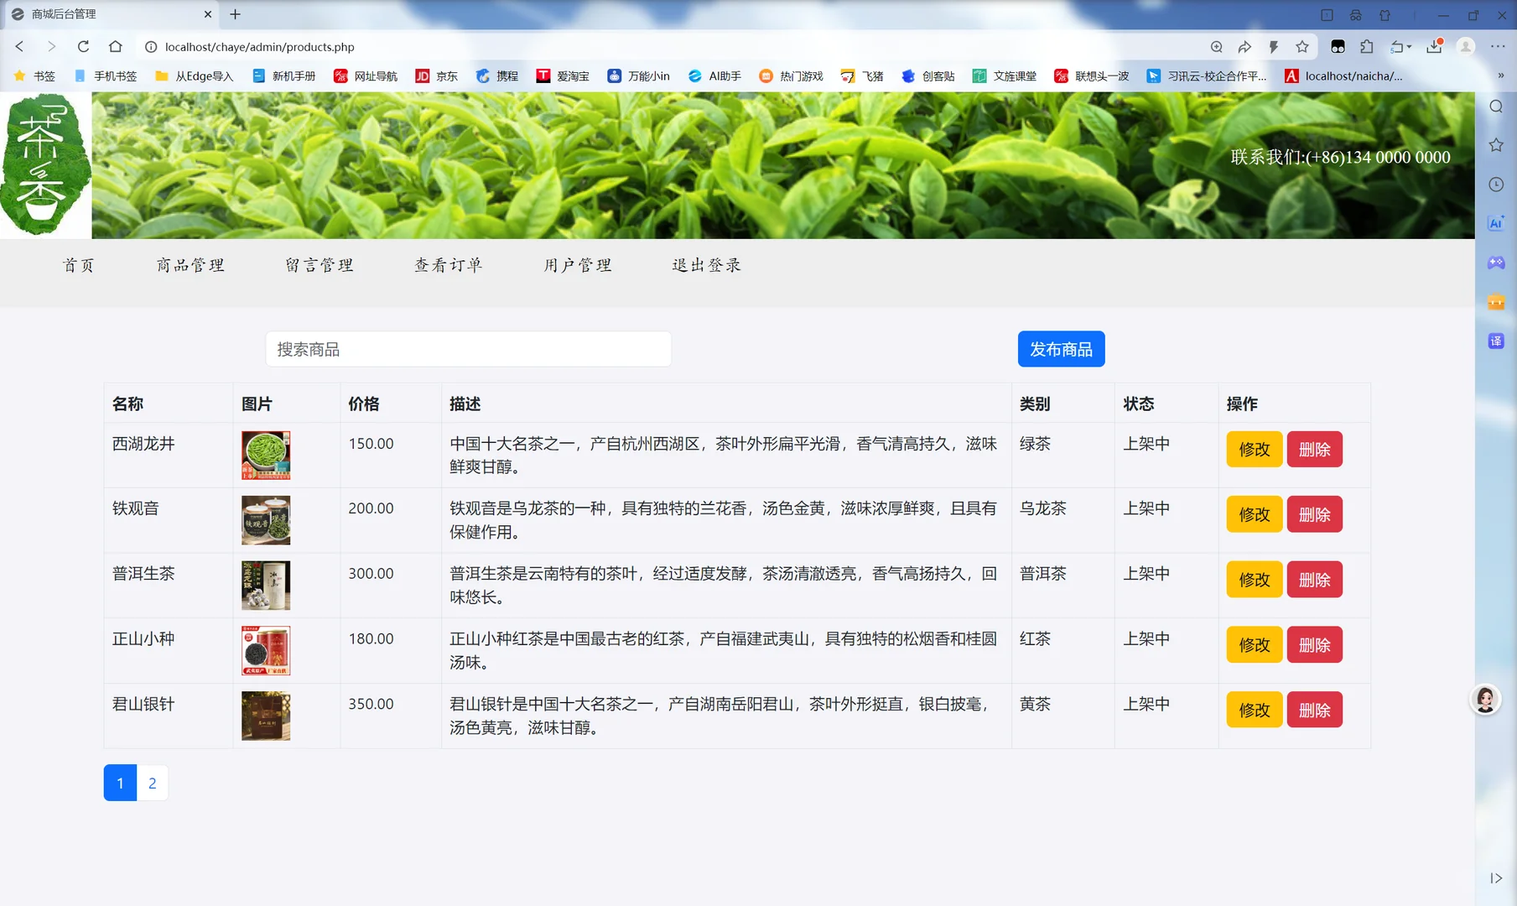Open the AI助手 bookmark icon
Screen dimensions: 1517x906
point(694,75)
